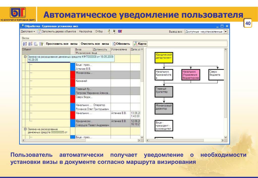
Task: Click table vertical scrollbar up arrow
Action: (142, 49)
